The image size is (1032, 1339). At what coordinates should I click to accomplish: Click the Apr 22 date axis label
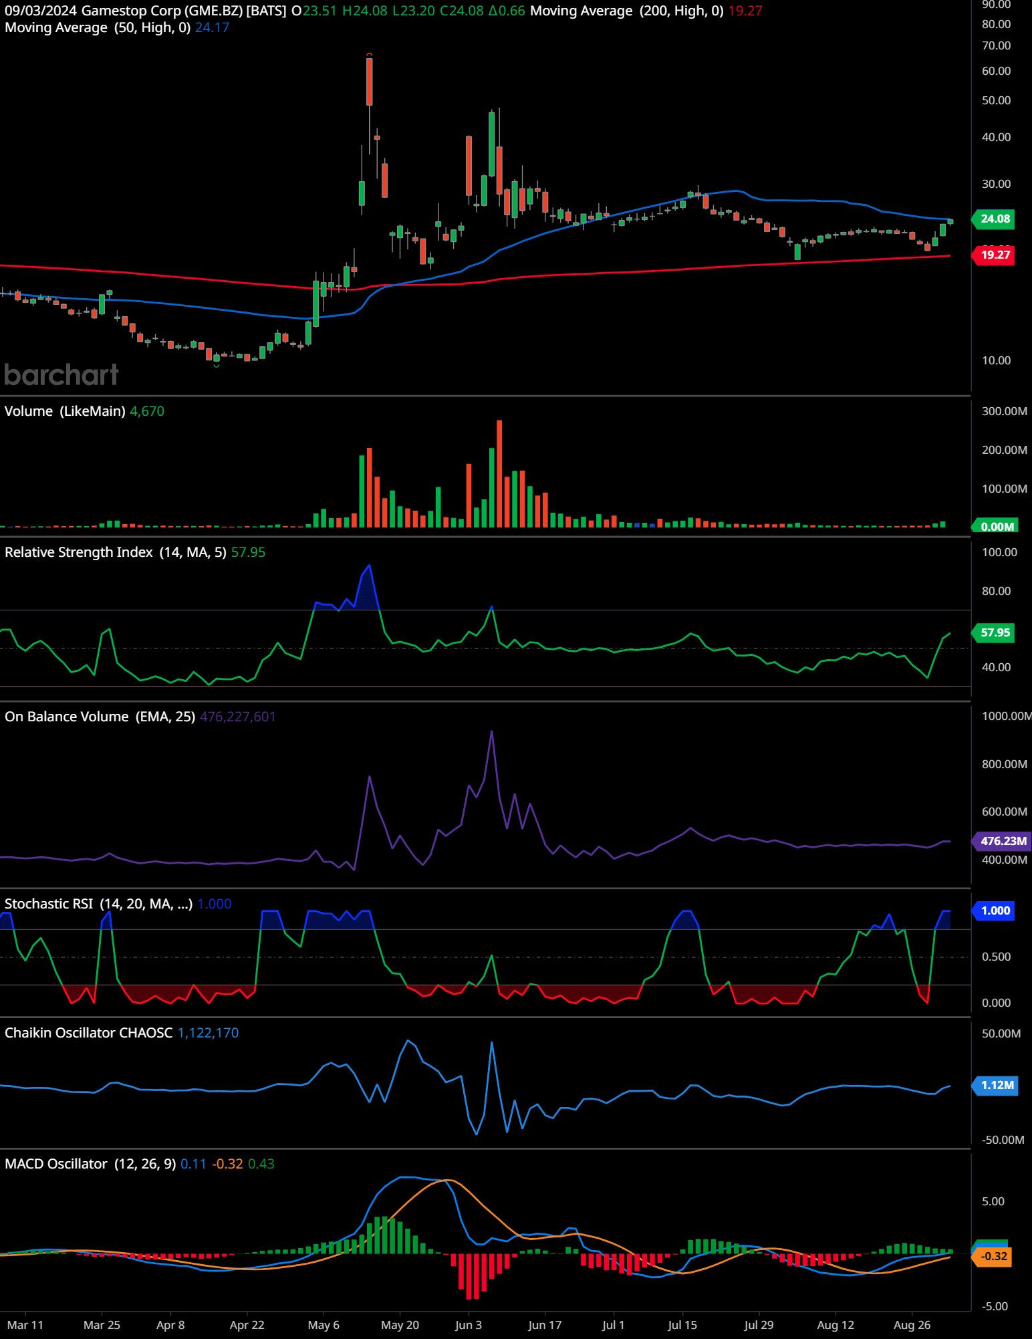coord(247,1325)
